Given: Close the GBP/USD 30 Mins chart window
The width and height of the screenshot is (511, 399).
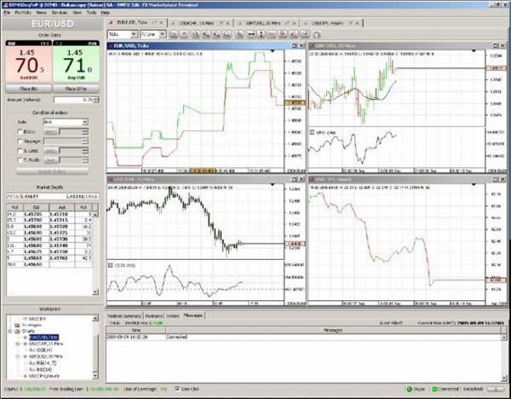Looking at the screenshot, I should pyautogui.click(x=502, y=46).
